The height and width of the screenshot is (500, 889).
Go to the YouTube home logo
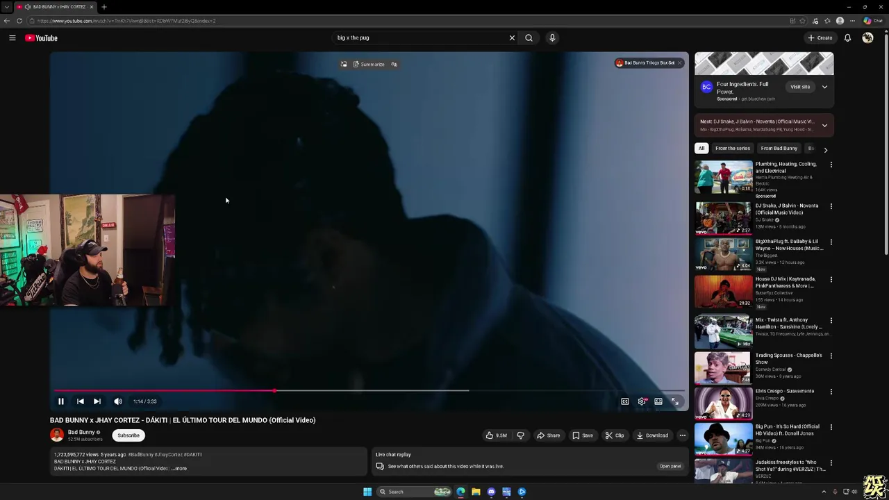click(x=41, y=37)
